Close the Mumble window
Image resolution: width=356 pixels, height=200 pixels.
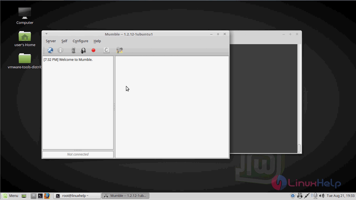click(x=225, y=34)
